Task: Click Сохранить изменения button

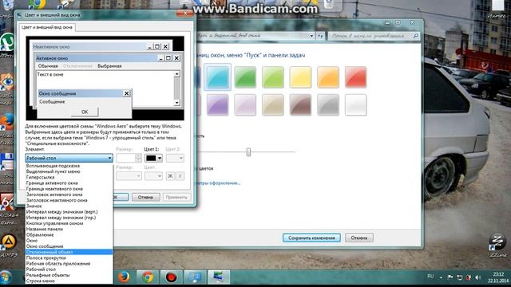Action: point(311,238)
